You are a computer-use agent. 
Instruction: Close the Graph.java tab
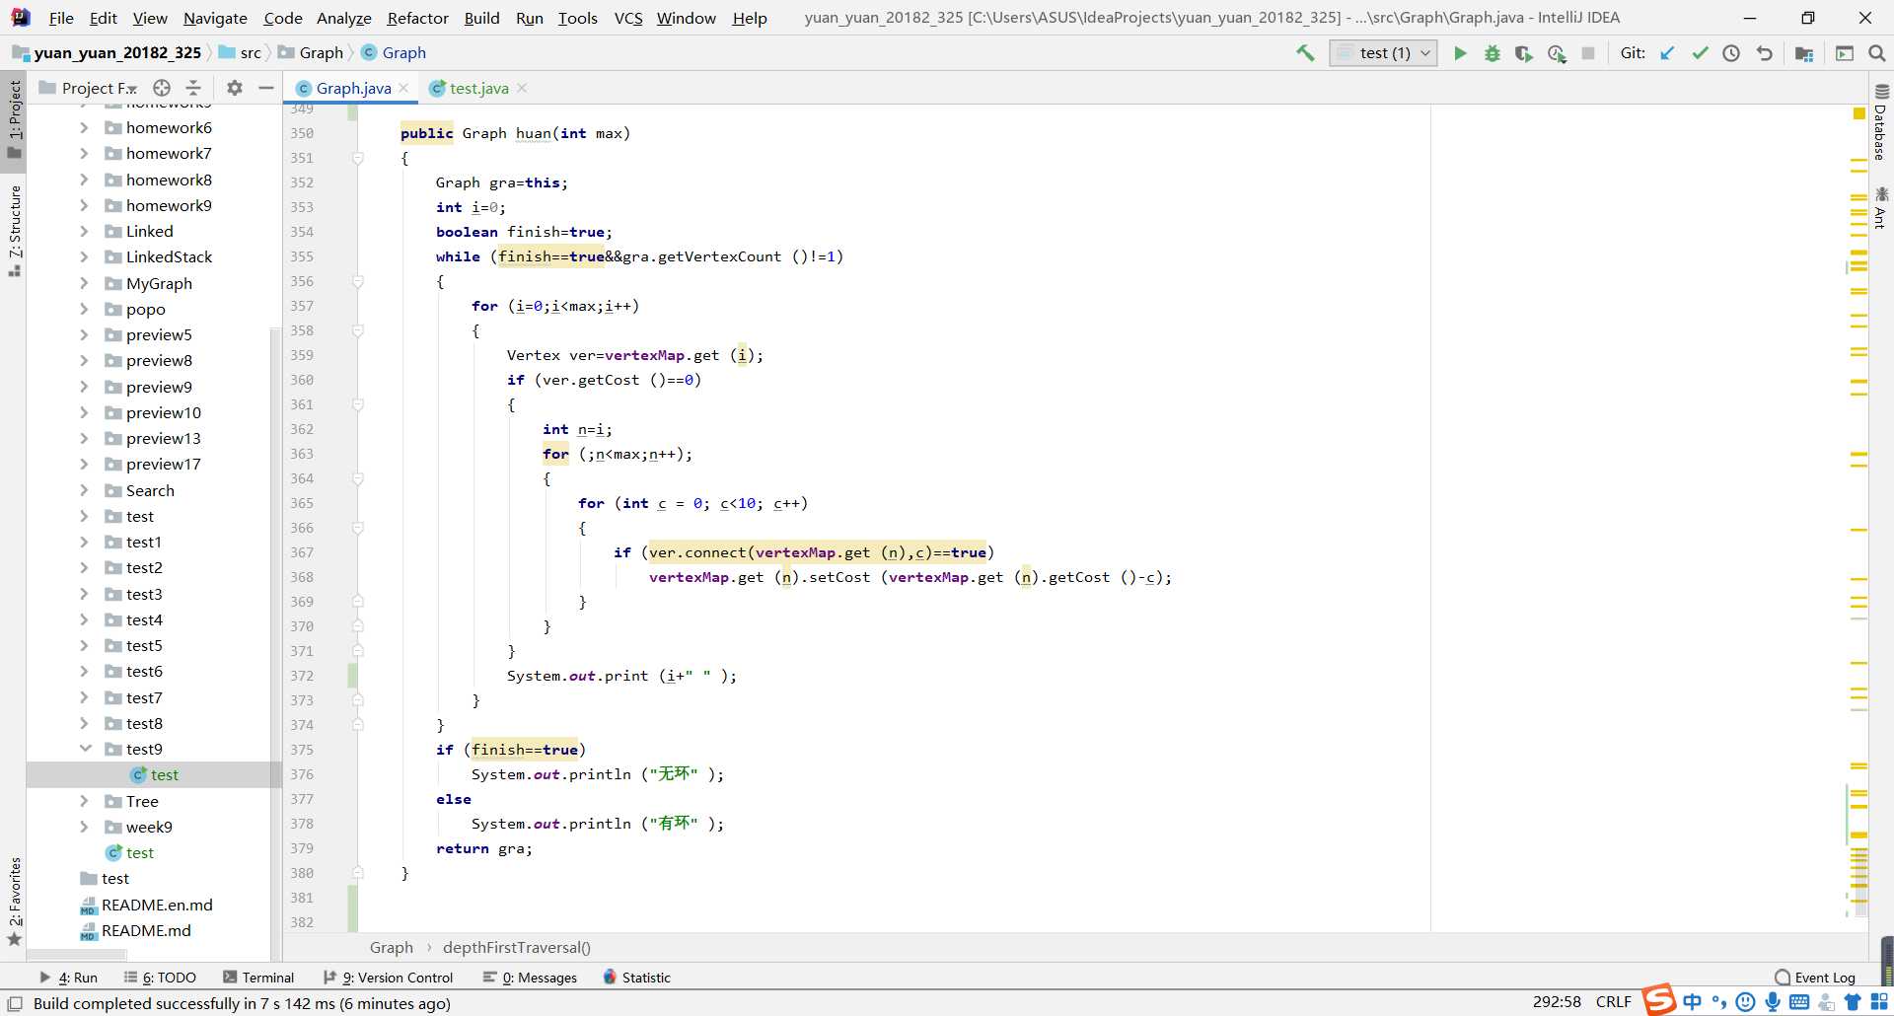click(403, 88)
